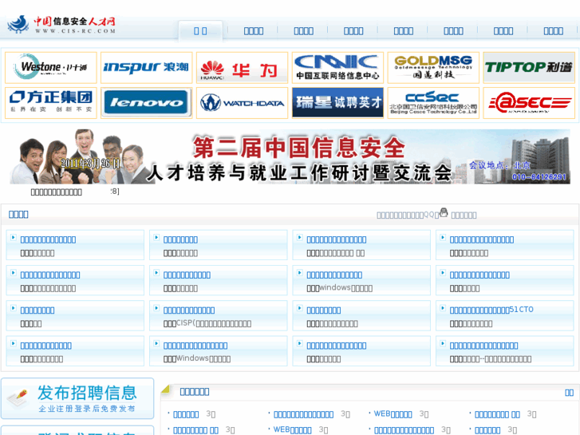Open the 方正集团 logo link

coord(51,103)
